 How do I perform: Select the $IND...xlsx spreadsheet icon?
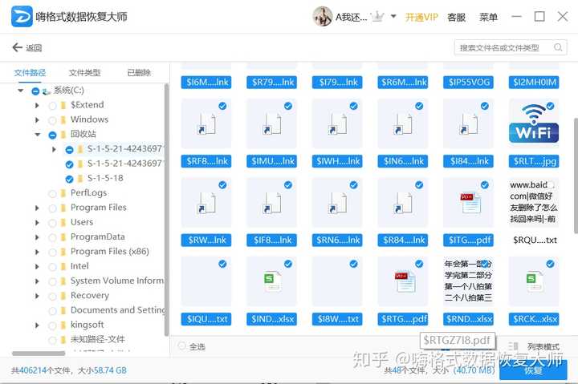point(273,281)
